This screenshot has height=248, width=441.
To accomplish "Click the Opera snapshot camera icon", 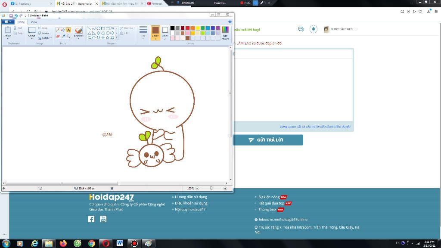I will [x=402, y=12].
